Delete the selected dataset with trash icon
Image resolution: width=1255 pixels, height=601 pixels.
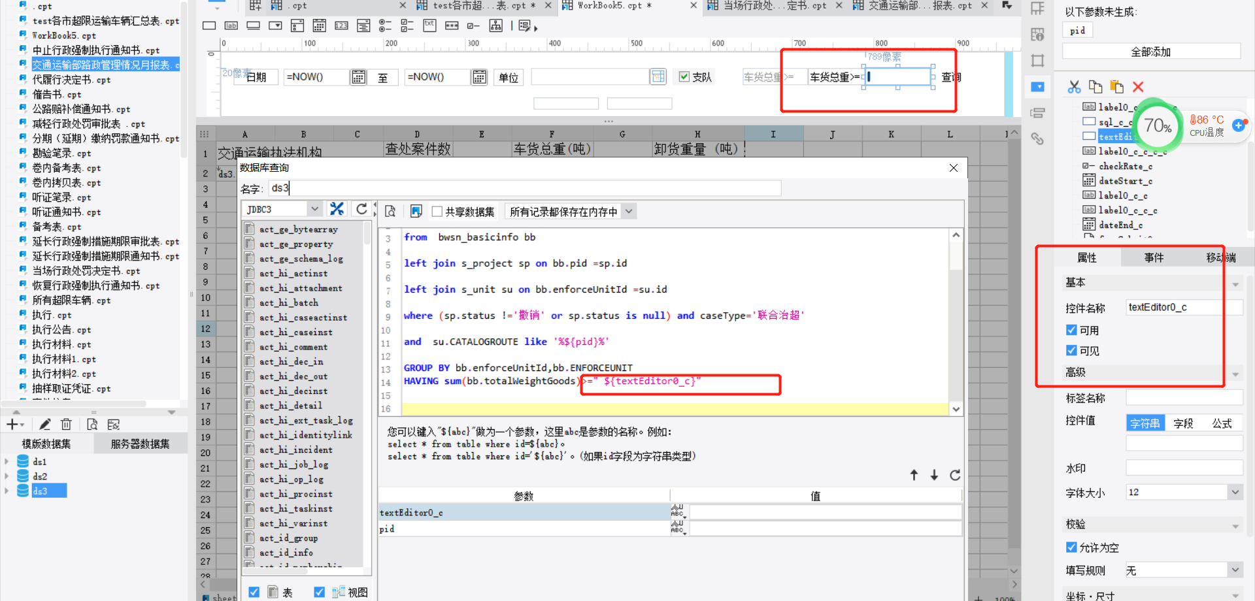click(x=66, y=425)
